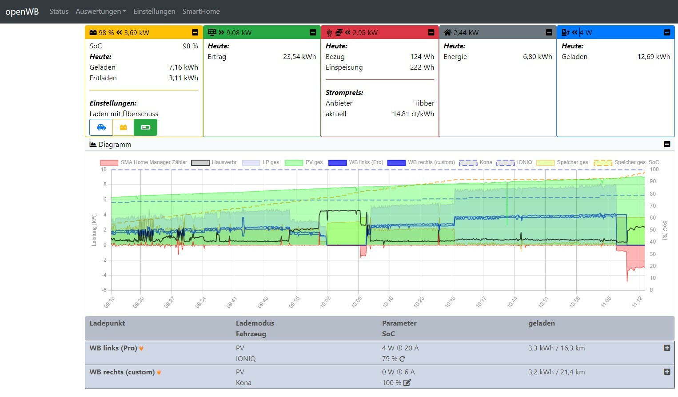
Task: Collapse the grid power card
Action: tap(431, 32)
